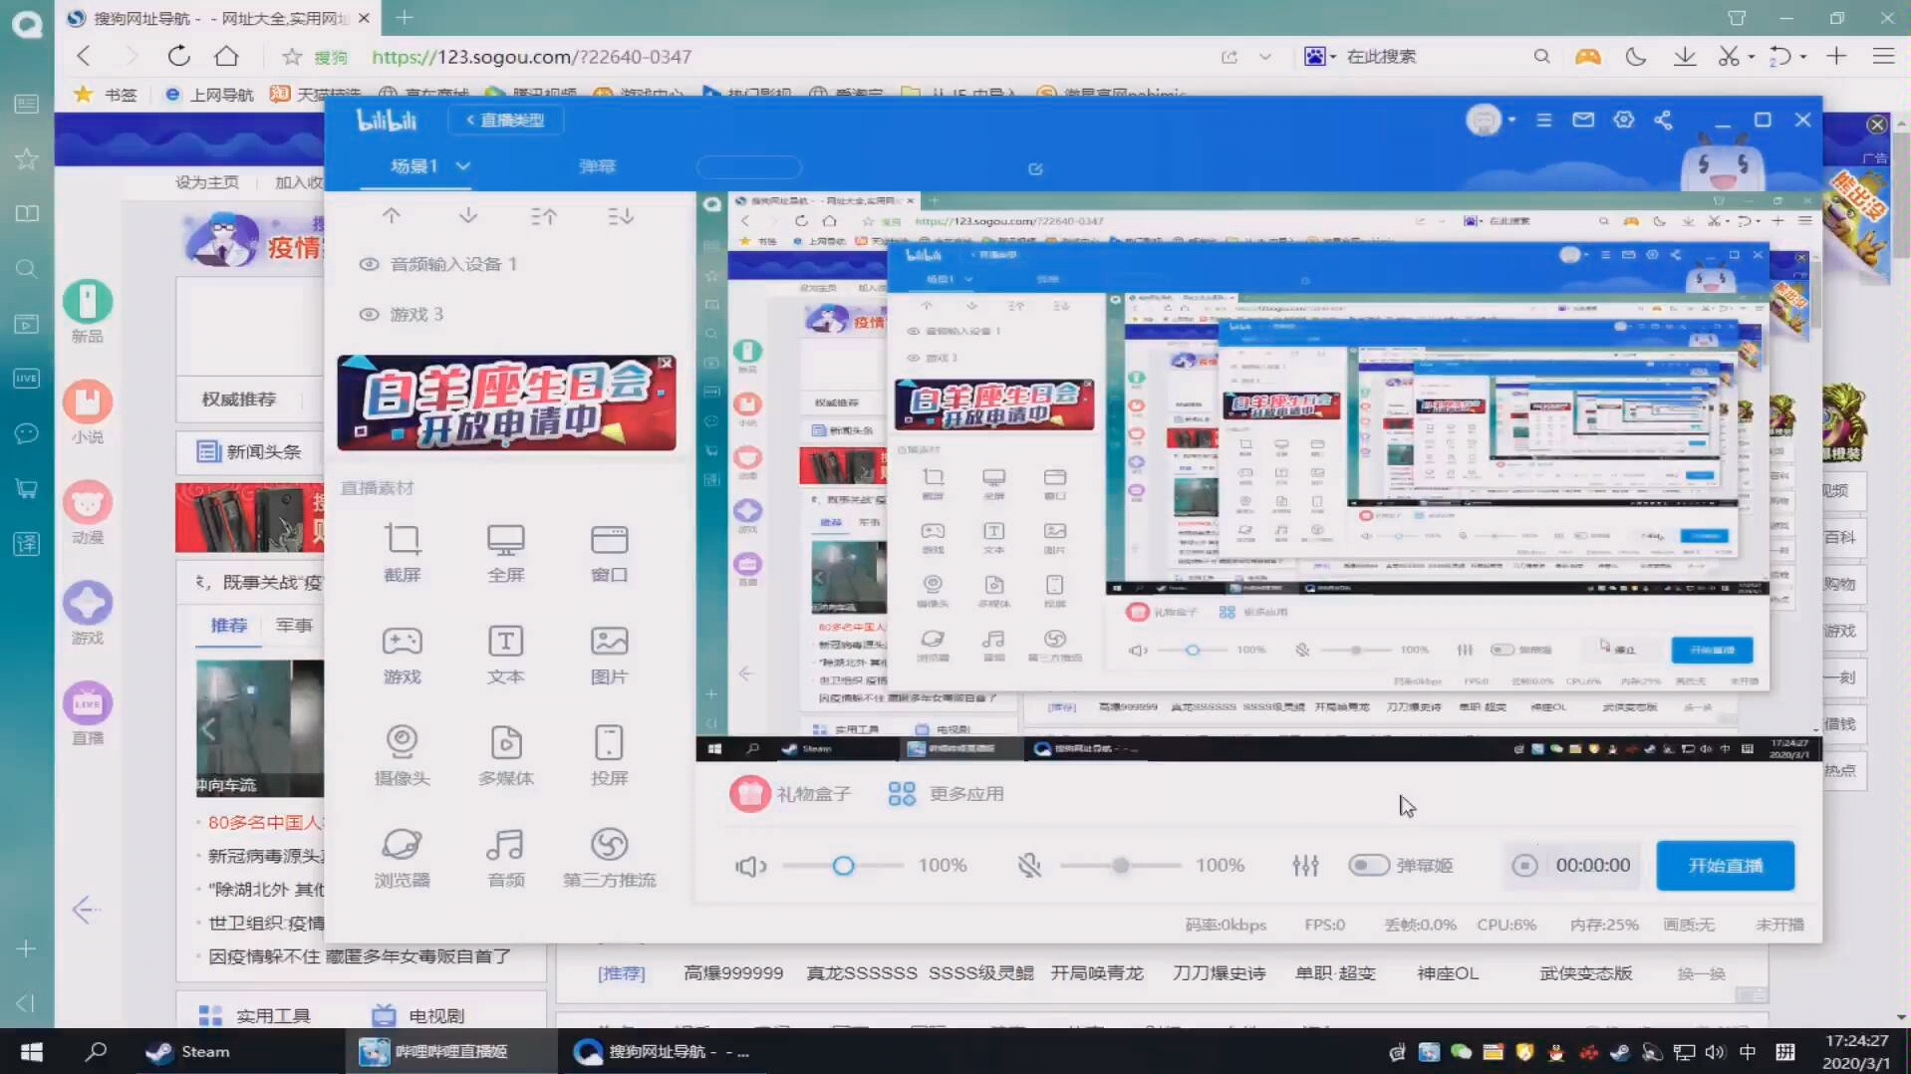Hide the 音频输入设备 1 source
This screenshot has width=1911, height=1074.
pyautogui.click(x=369, y=264)
